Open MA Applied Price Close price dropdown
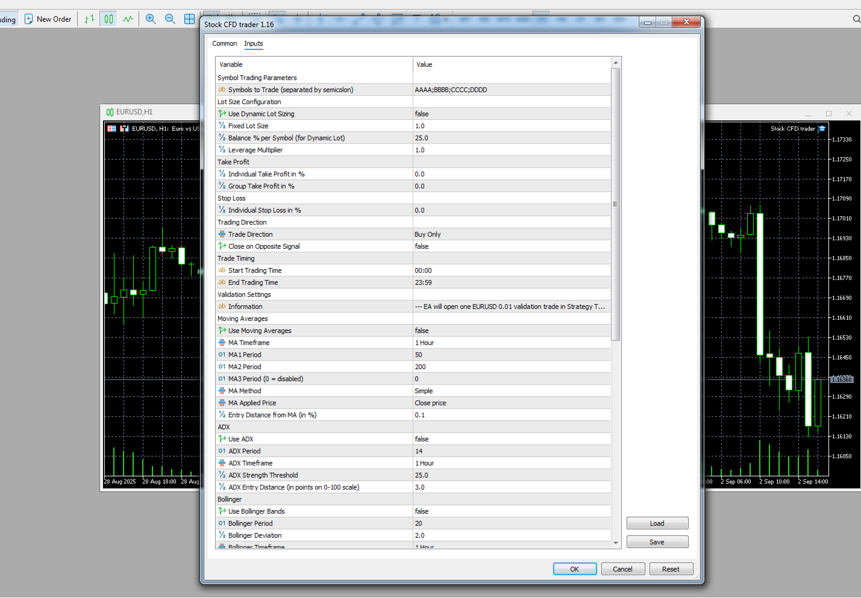 [512, 403]
